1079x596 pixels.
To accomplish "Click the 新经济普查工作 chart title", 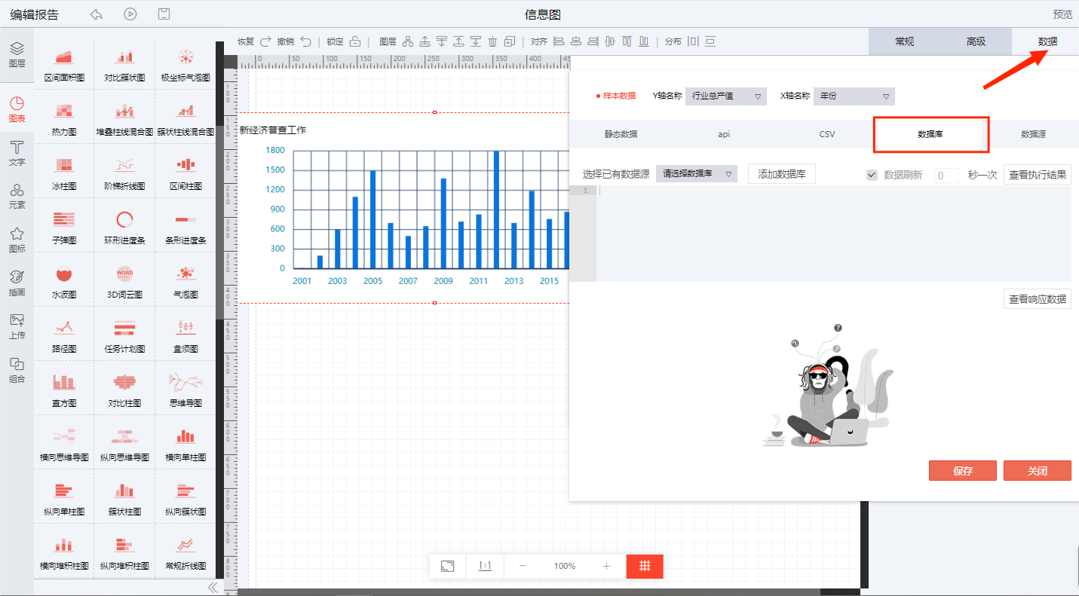I will (273, 130).
